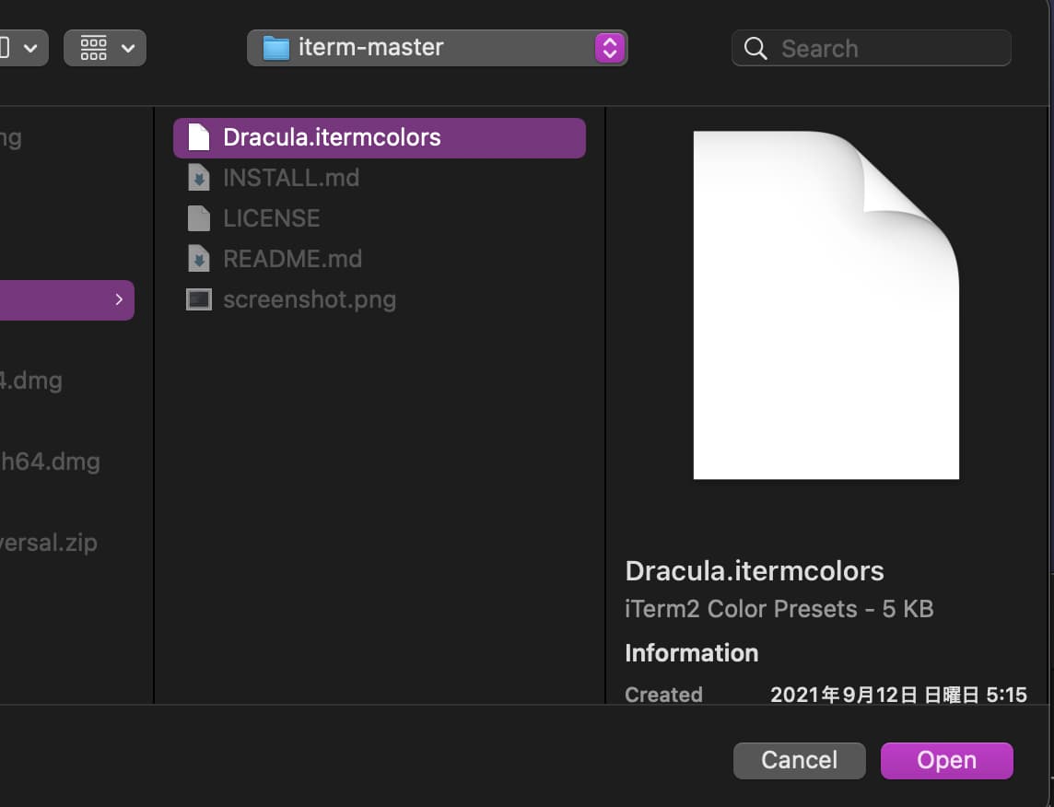
Task: Select the screenshot.png file name
Action: coord(309,299)
